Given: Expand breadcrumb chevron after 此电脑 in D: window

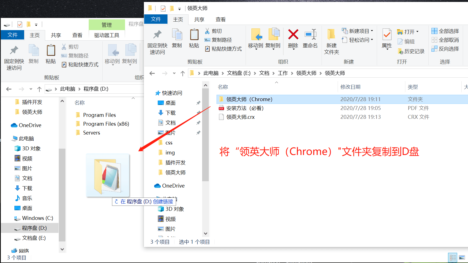Looking at the screenshot, I should pos(79,89).
